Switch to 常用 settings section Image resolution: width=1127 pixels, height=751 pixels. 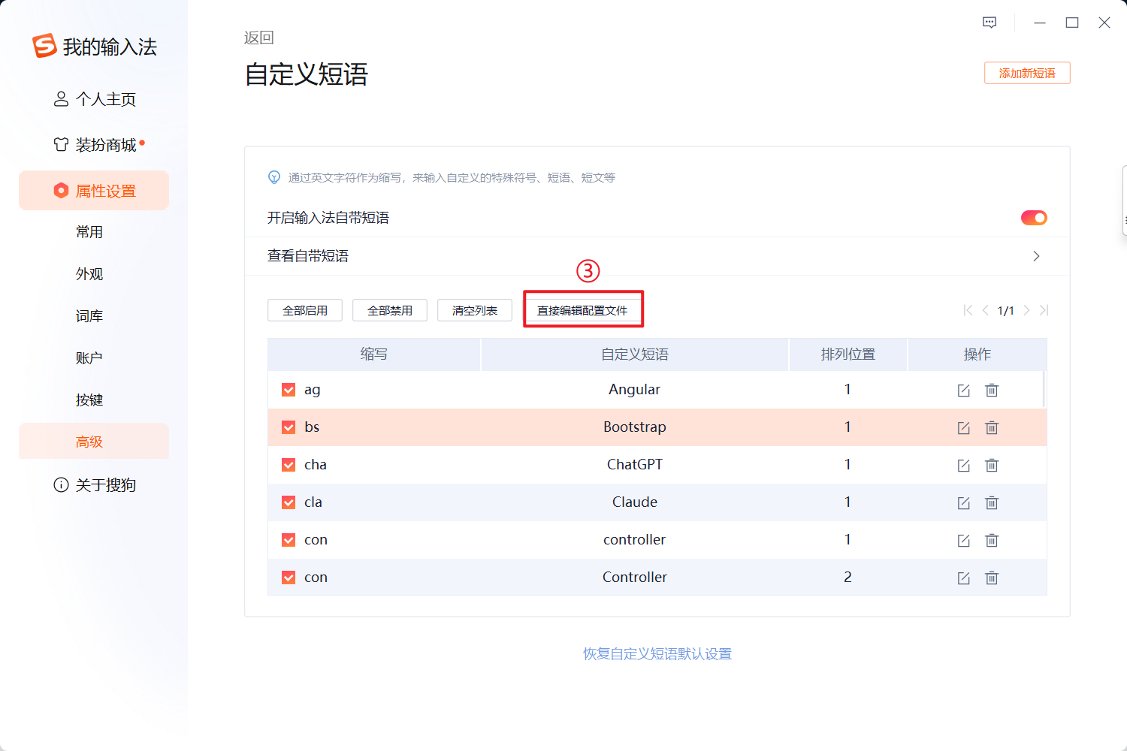[89, 232]
